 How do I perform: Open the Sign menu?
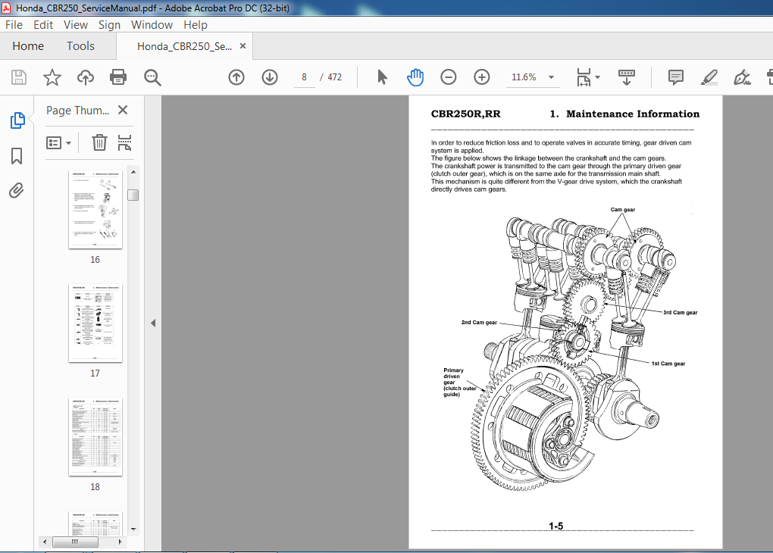click(109, 25)
